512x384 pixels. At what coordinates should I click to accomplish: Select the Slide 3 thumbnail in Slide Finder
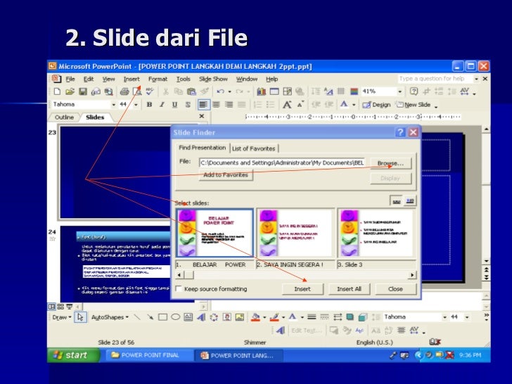376,233
